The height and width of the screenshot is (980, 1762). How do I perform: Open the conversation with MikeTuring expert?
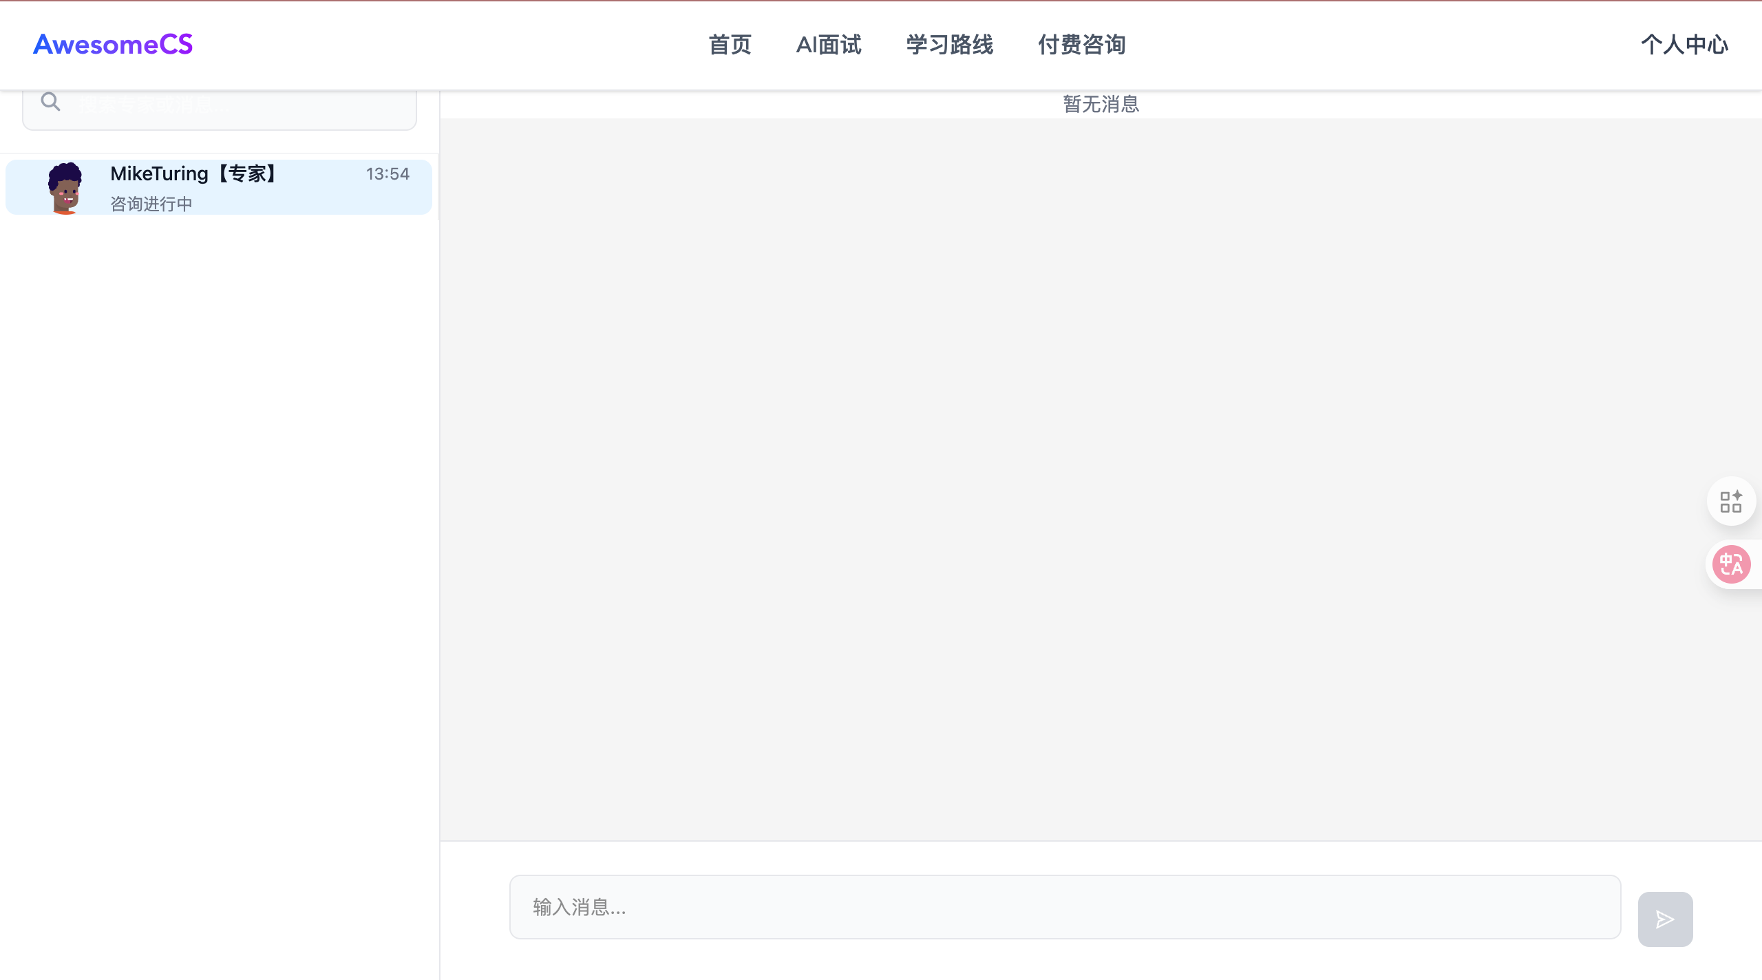tap(218, 187)
